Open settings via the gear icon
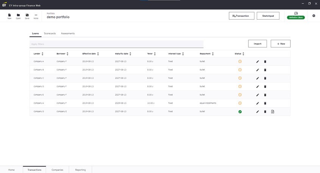 [314, 16]
